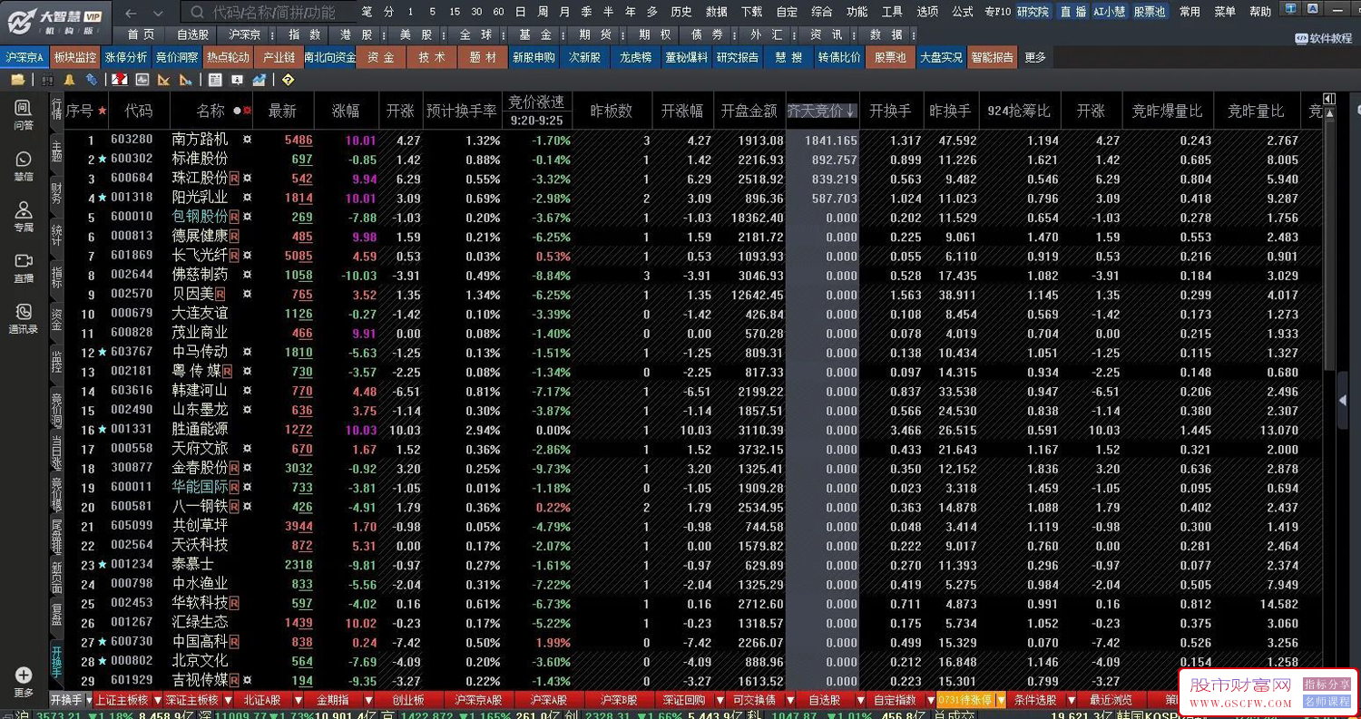Open the alert bell icon in toolbar
The image size is (1361, 719).
click(69, 80)
